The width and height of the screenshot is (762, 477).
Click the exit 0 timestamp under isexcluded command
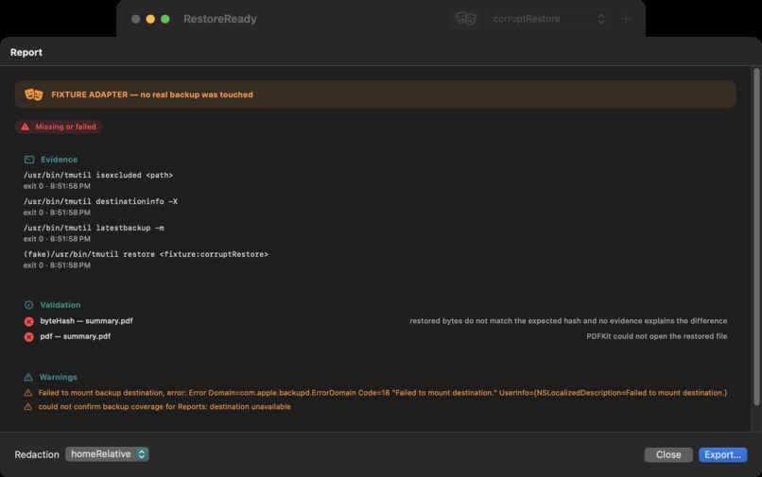[57, 186]
